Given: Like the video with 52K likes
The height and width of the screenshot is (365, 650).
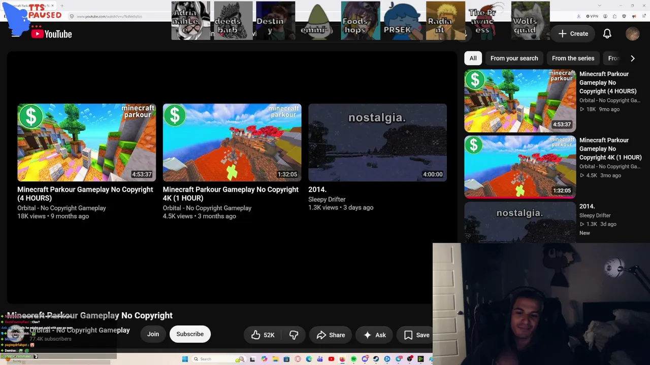Looking at the screenshot, I should (263, 335).
